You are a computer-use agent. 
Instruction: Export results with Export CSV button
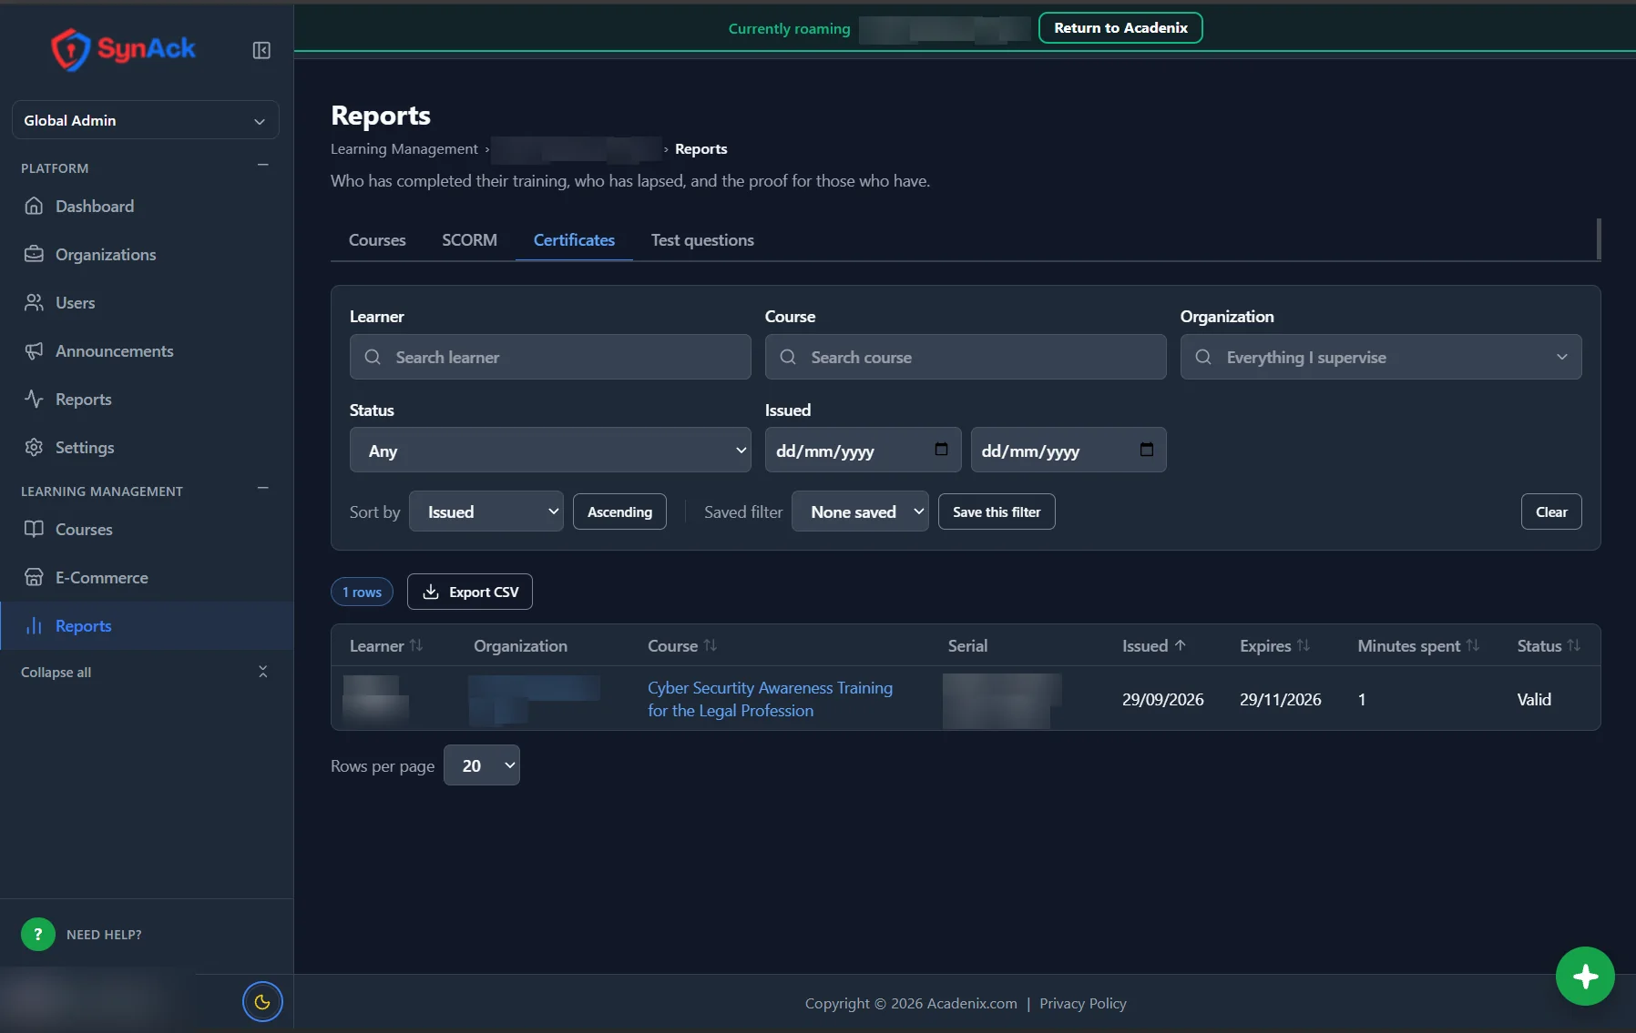[470, 592]
